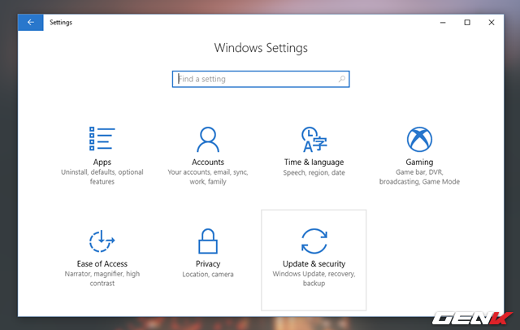The height and width of the screenshot is (330, 520).
Task: Maximize the Settings window
Action: coord(467,22)
